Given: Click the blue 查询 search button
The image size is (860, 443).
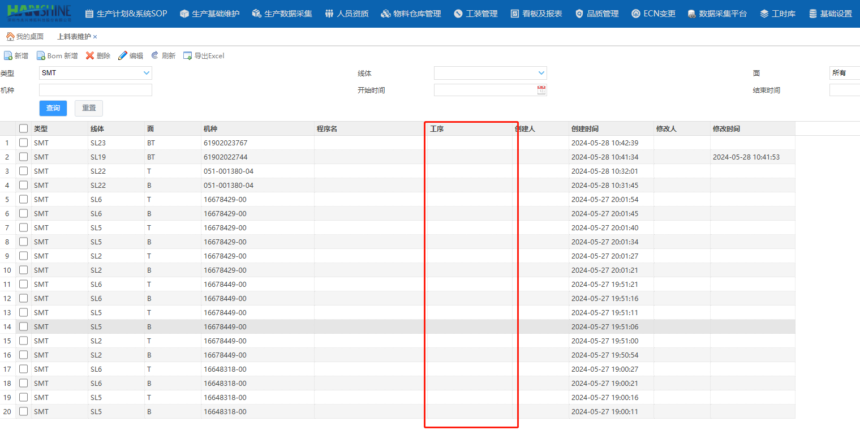Looking at the screenshot, I should [53, 108].
